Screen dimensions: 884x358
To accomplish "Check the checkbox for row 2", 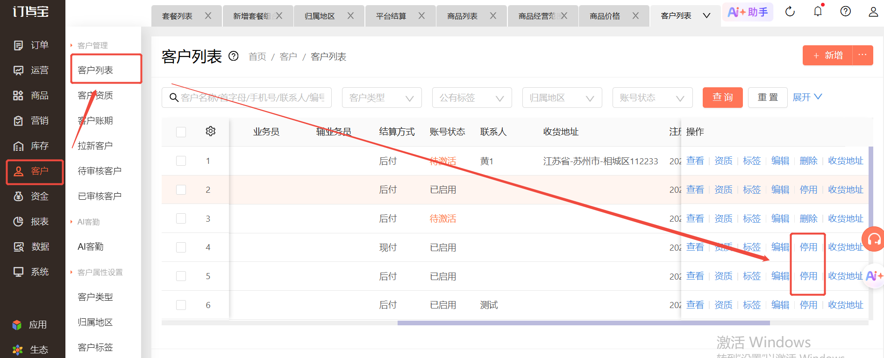I will 181,190.
